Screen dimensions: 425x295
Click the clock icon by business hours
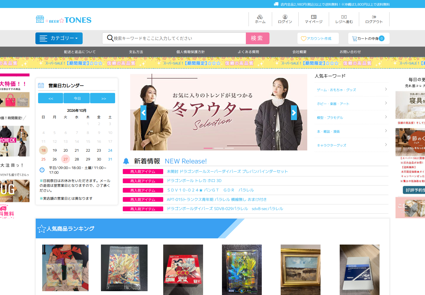(x=42, y=170)
